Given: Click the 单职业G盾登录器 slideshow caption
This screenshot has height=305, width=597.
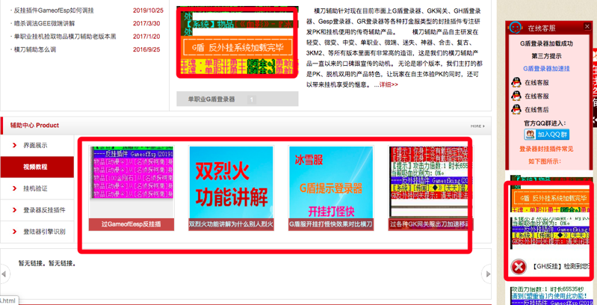Looking at the screenshot, I should tap(211, 99).
